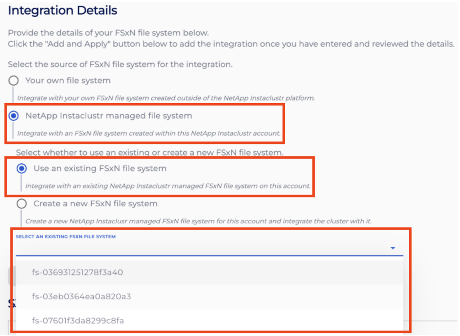Choose the fs-03eb0364ea0a820a3 option
The height and width of the screenshot is (336, 460).
coord(81,297)
